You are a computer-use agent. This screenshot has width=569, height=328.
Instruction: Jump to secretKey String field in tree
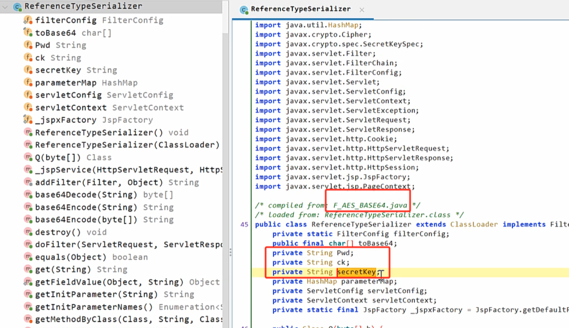click(76, 70)
